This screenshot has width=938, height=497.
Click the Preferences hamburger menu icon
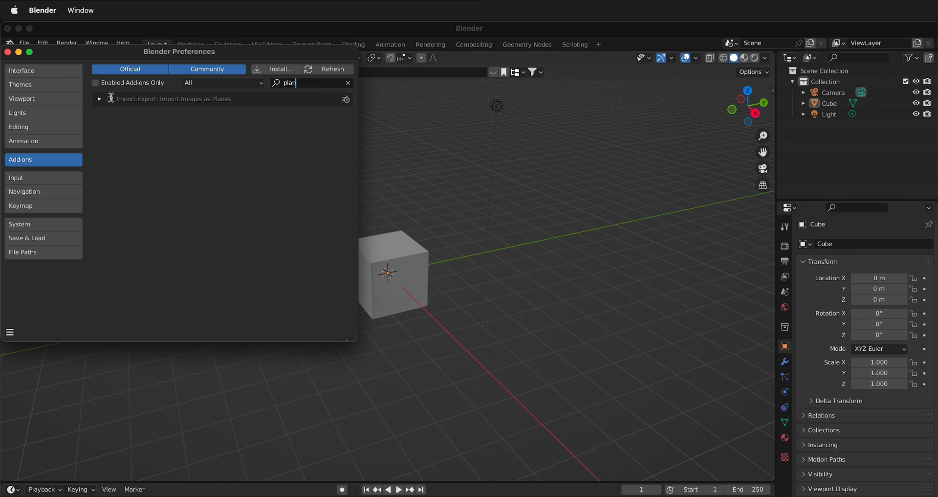pyautogui.click(x=10, y=333)
